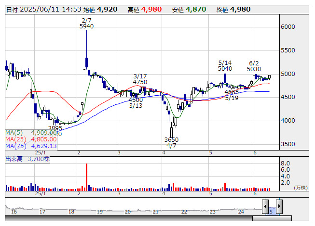Click year 20 on the overview timeline
Image resolution: width=315 pixels, height=226 pixels.
(128, 212)
